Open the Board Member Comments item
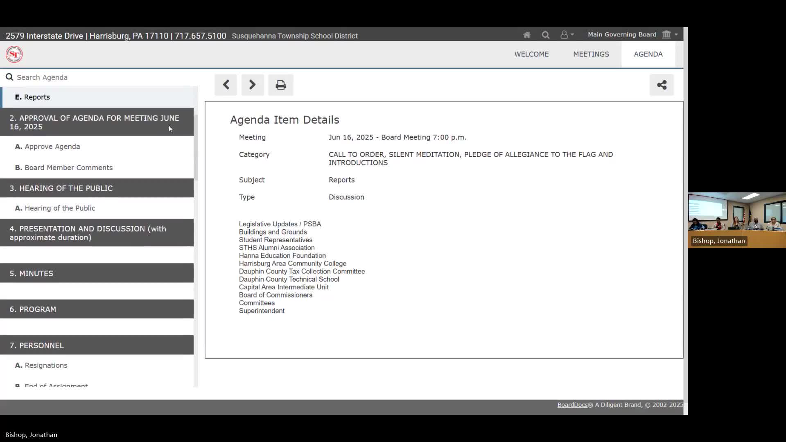 (x=68, y=167)
